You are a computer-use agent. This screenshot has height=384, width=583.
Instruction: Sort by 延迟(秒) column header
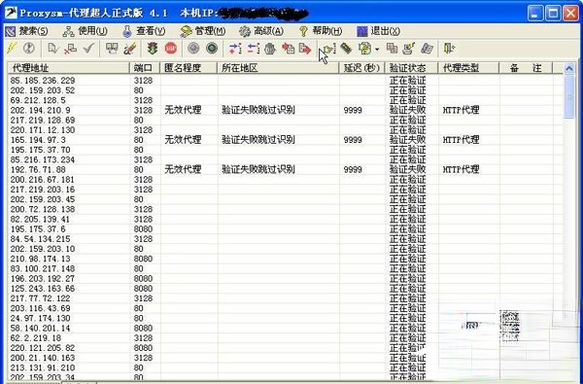point(361,68)
